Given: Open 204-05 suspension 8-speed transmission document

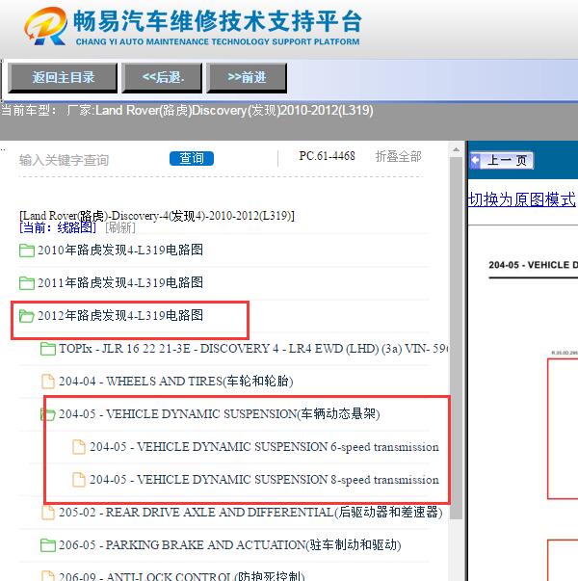Looking at the screenshot, I should [x=264, y=480].
